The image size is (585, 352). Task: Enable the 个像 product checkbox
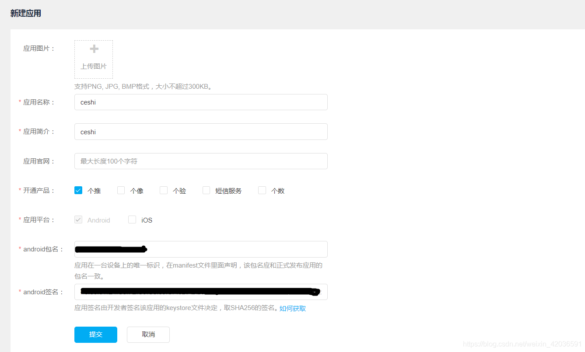(121, 190)
